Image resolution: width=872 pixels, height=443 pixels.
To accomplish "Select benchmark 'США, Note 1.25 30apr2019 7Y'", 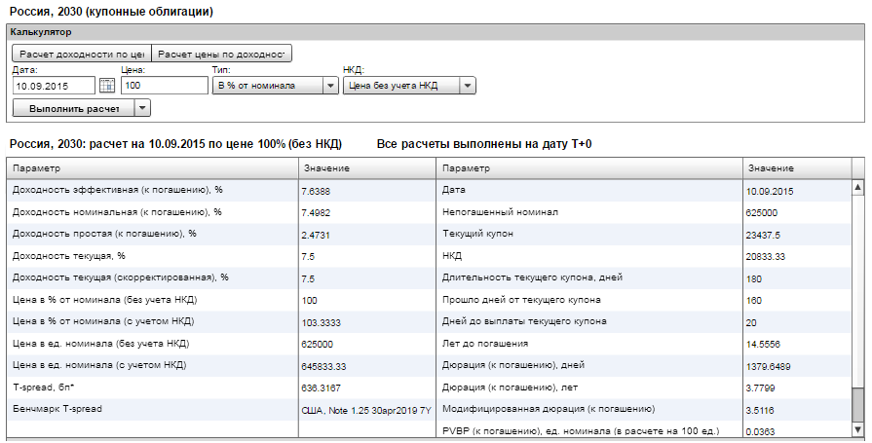I will coord(366,410).
